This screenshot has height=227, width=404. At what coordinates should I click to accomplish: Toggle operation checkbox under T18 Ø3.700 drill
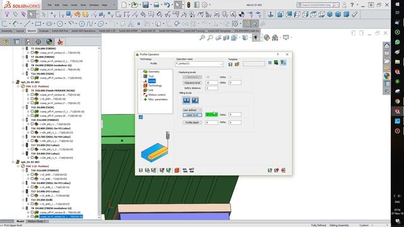[x=32, y=141]
